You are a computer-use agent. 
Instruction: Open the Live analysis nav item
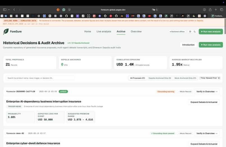tap(104, 31)
